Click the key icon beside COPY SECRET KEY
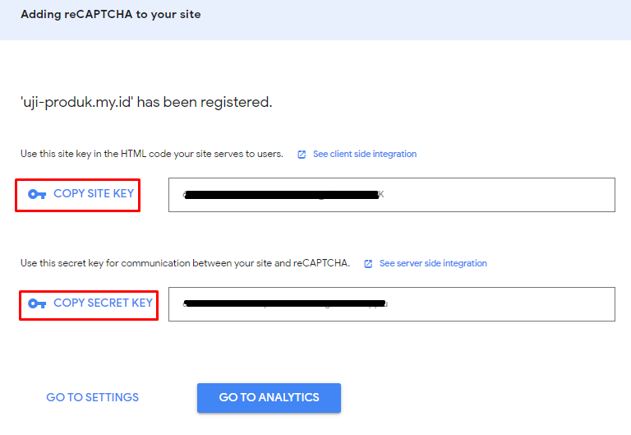The width and height of the screenshot is (631, 435). click(37, 303)
